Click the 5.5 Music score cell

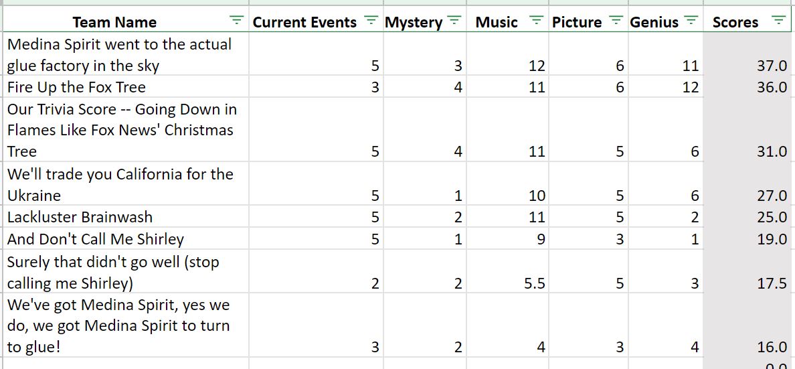tap(507, 271)
